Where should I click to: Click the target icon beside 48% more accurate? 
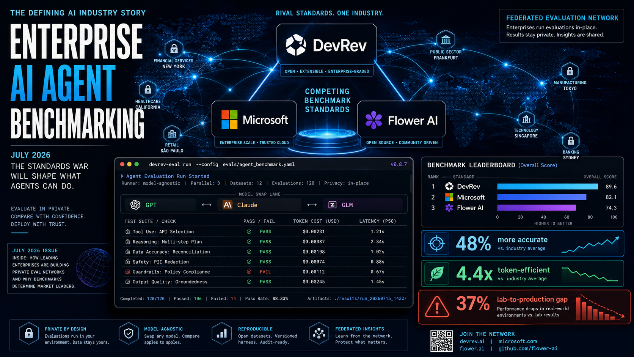pyautogui.click(x=436, y=243)
